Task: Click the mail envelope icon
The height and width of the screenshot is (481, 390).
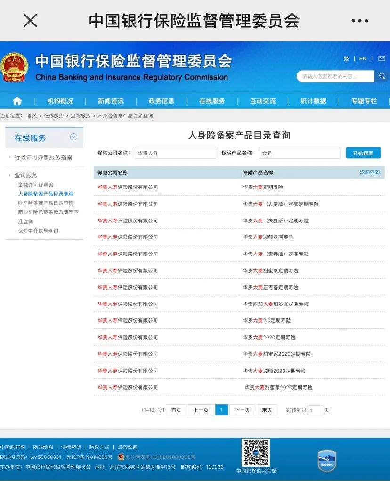Action: 382,58
